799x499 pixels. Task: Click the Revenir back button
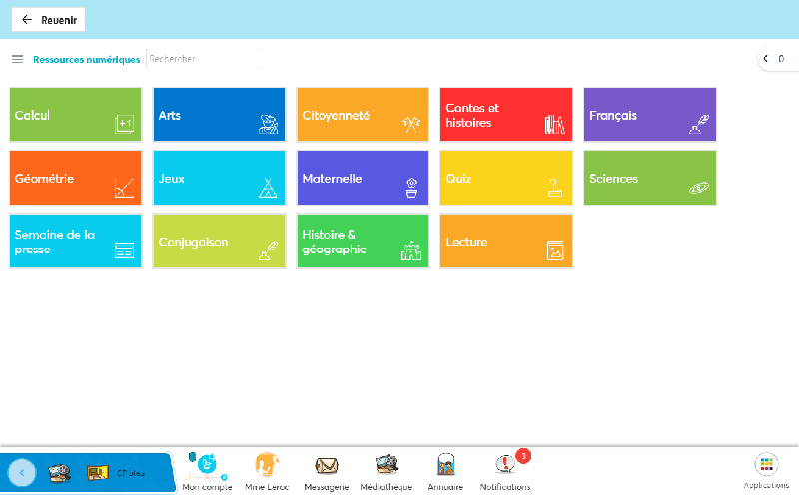tap(48, 19)
